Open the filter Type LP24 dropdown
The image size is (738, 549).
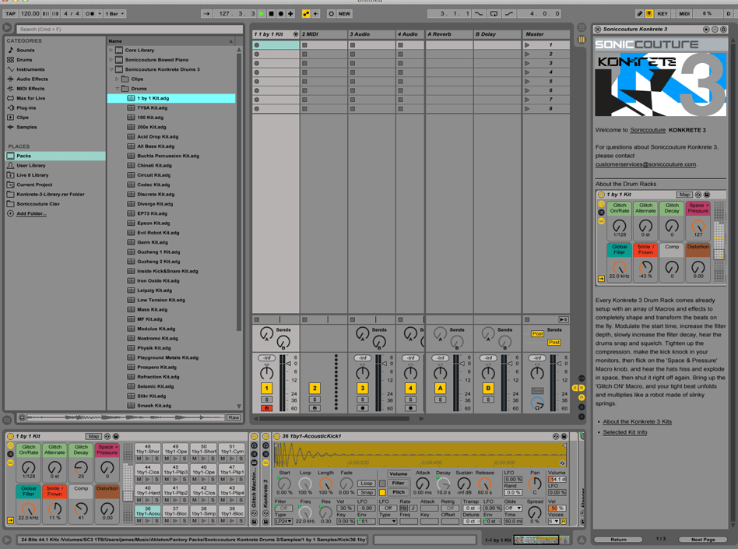pos(283,521)
